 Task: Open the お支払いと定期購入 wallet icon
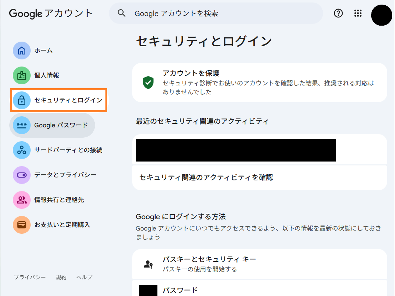click(x=21, y=224)
